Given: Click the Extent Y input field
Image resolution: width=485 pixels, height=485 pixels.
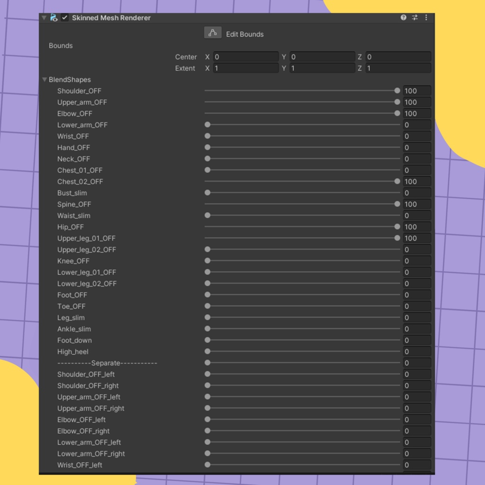Looking at the screenshot, I should coord(322,68).
